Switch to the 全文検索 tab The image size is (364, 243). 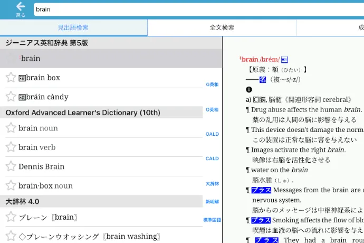point(222,27)
